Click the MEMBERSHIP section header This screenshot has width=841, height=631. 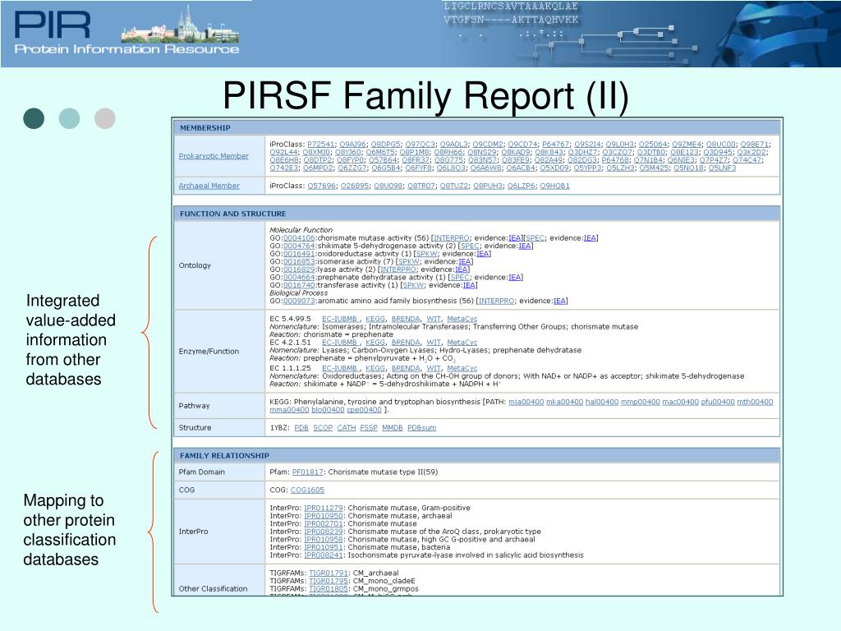(x=477, y=127)
